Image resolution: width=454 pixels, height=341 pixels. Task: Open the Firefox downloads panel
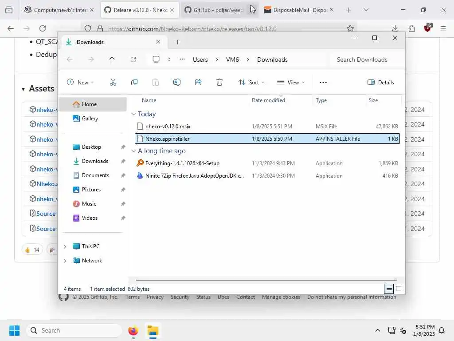(395, 28)
